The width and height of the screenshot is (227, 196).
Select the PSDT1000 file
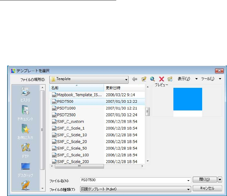66,108
